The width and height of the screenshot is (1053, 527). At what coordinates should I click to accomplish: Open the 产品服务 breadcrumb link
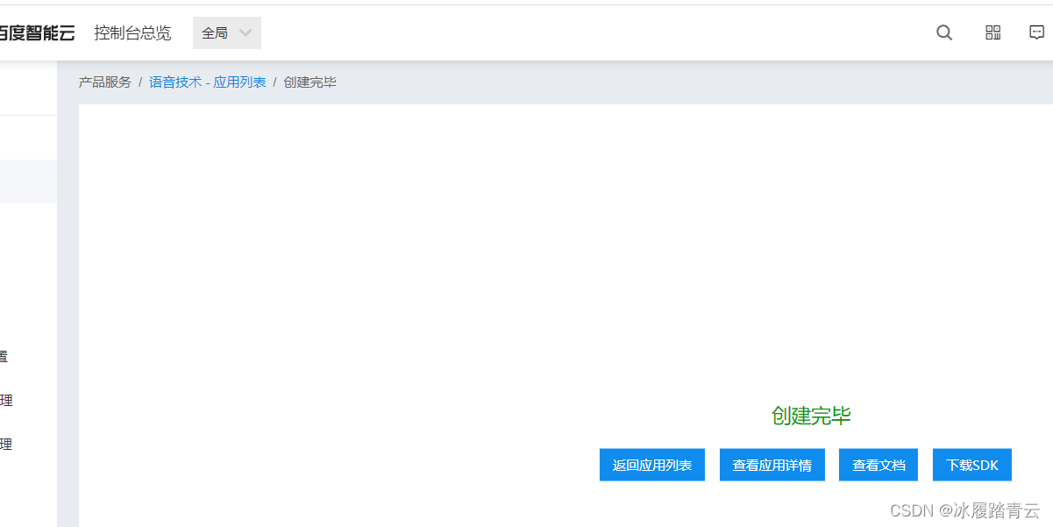pyautogui.click(x=104, y=82)
